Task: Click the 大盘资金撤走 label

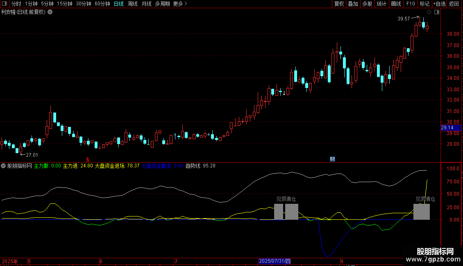Action: click(x=162, y=166)
